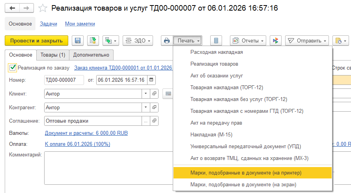Open Контрагент record with open icon
Screen dimensions: 351x193
click(154, 107)
